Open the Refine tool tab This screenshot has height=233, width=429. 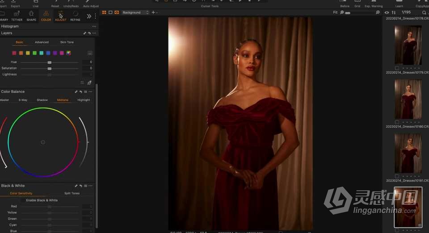[75, 16]
